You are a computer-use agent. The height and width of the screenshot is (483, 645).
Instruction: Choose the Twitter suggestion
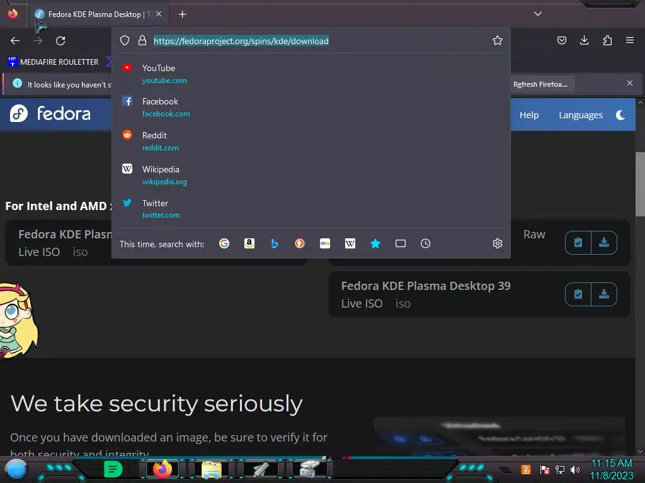(311, 209)
